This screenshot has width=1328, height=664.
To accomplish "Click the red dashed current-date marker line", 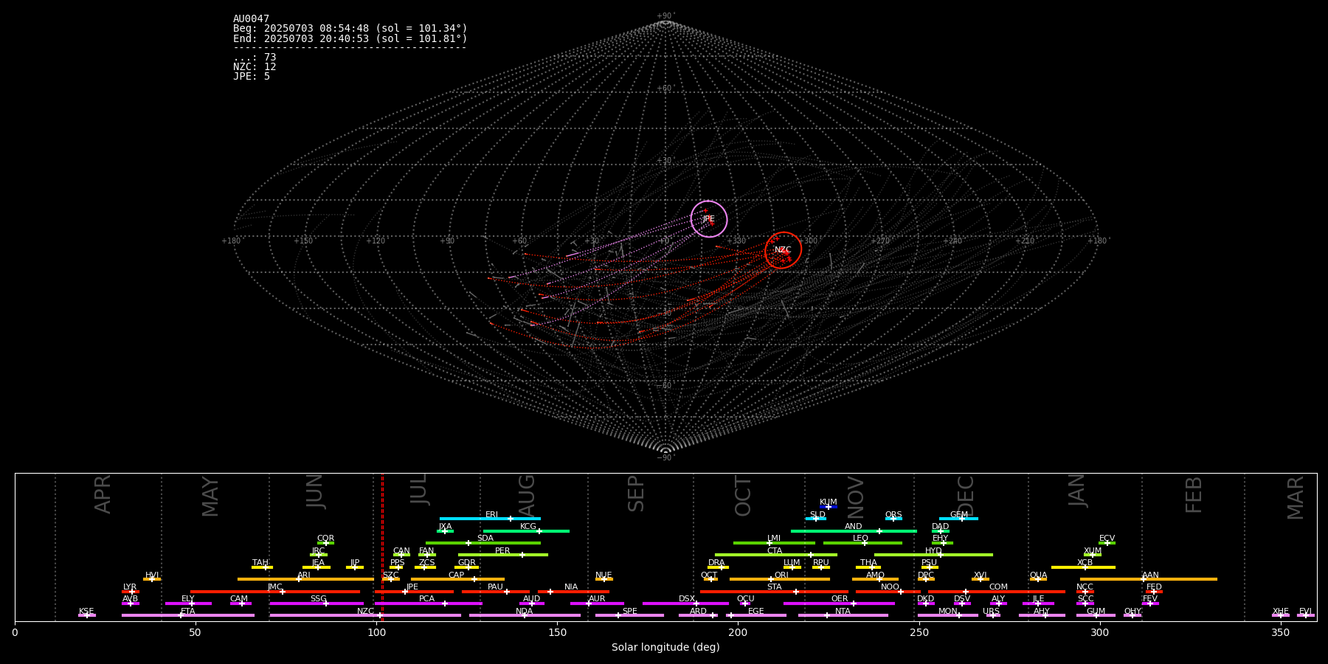I will tap(382, 547).
